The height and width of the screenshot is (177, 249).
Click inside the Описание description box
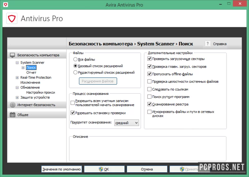pyautogui.click(x=148, y=149)
